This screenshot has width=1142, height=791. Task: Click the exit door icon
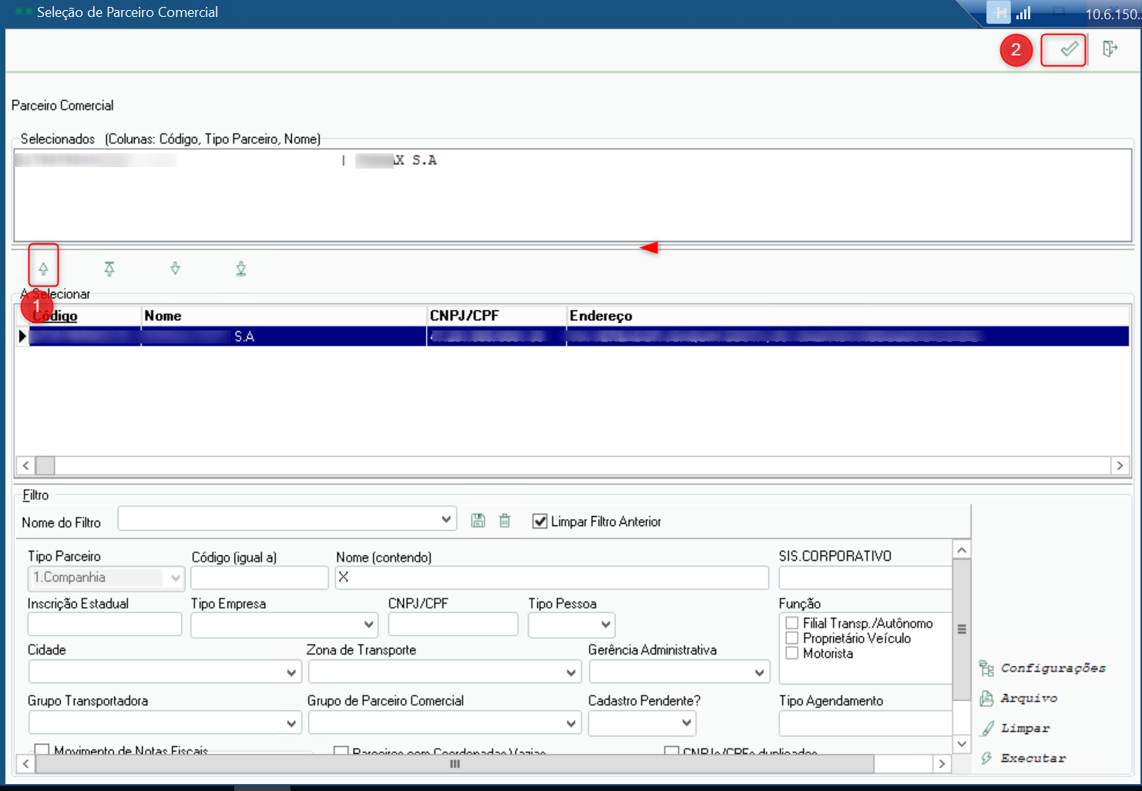coord(1110,49)
